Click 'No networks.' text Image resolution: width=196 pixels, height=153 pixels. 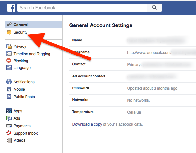click(x=138, y=100)
